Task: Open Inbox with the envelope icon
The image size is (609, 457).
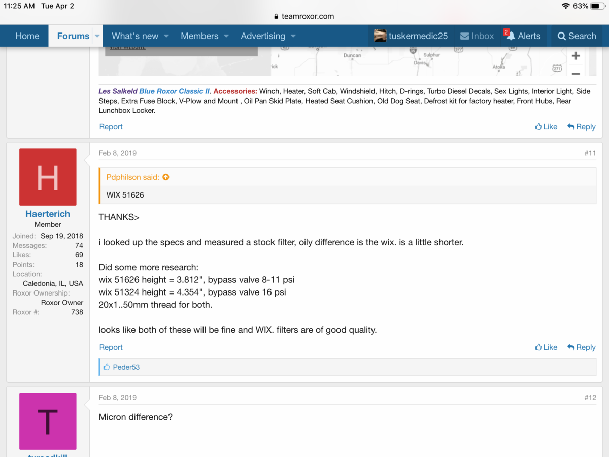Action: pyautogui.click(x=465, y=36)
